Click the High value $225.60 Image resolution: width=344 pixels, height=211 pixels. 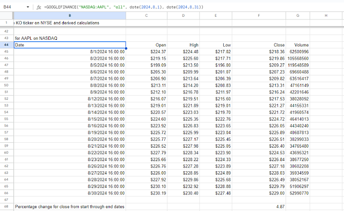pos(183,59)
